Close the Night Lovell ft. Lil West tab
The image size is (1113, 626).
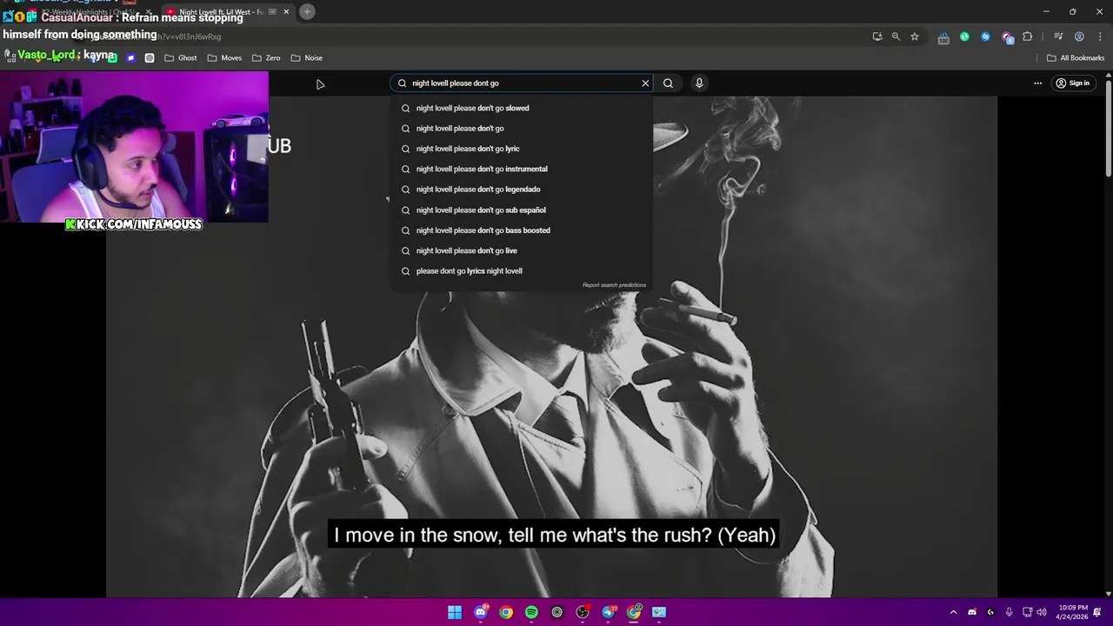pos(286,12)
